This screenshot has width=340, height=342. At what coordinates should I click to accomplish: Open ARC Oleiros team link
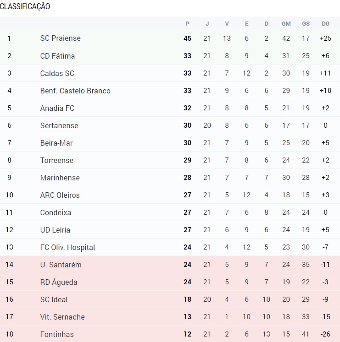60,195
